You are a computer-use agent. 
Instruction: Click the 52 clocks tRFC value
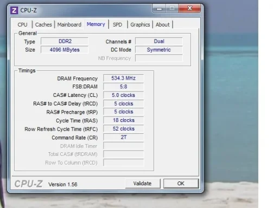[123, 129]
